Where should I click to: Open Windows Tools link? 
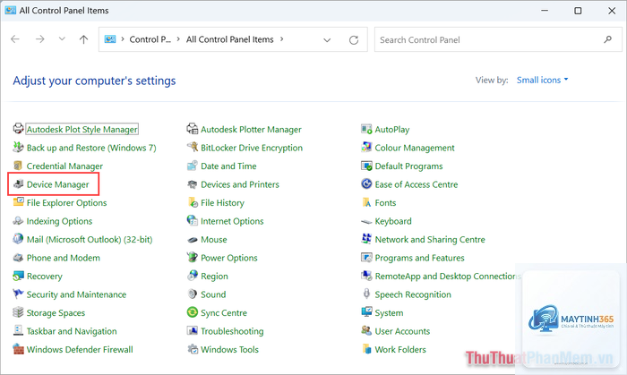(x=229, y=349)
